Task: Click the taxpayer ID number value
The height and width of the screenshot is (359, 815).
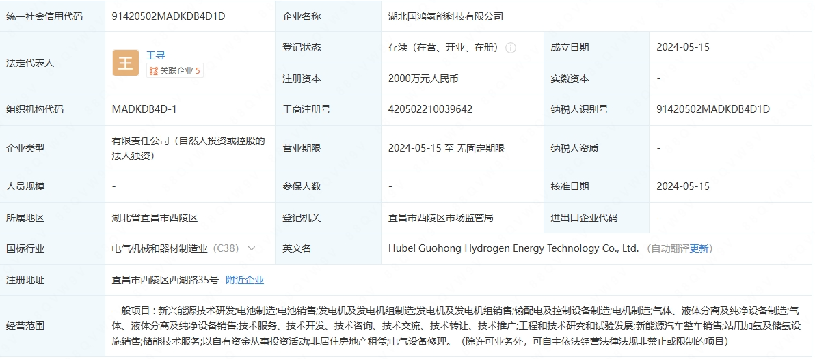Action: [712, 109]
